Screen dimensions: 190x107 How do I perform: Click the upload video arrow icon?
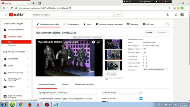point(167,15)
